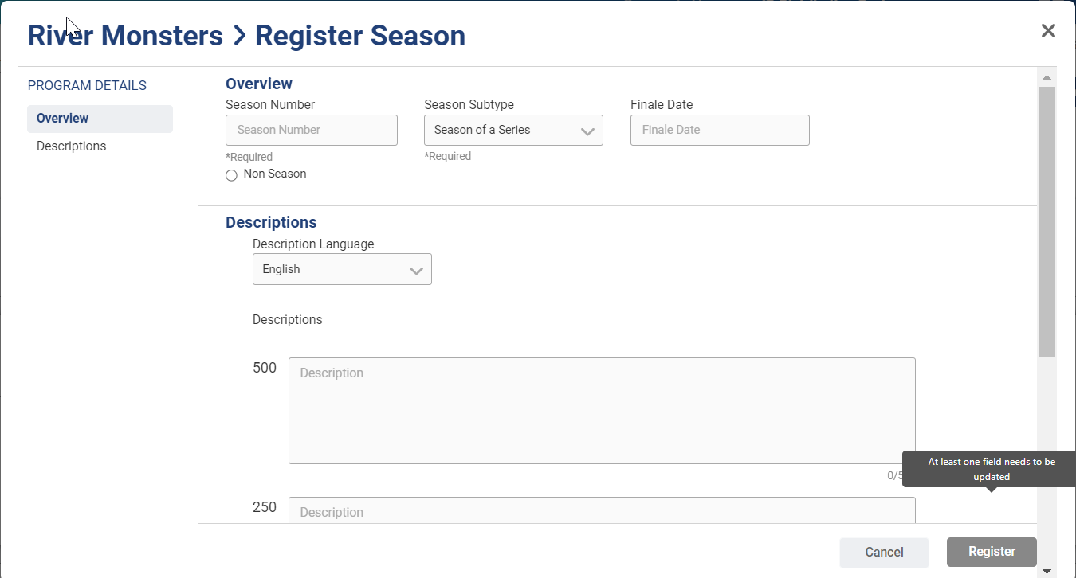Close the Register Season dialog
1076x578 pixels.
click(x=1048, y=31)
